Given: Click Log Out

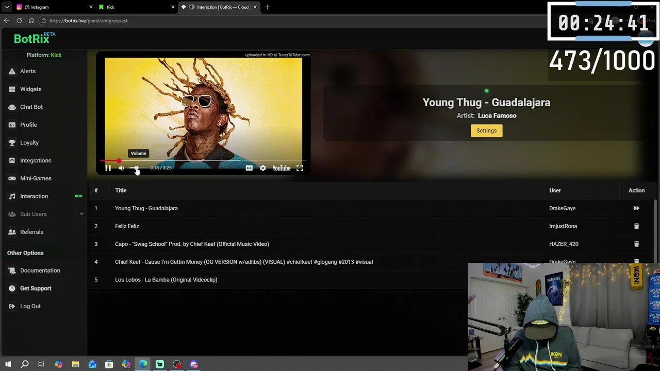Looking at the screenshot, I should 30,306.
